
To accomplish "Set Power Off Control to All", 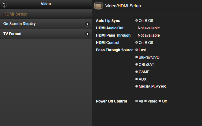I will (137, 101).
